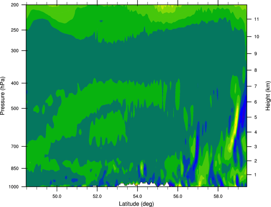Click the 1000 pressure tick label
The image size is (271, 207).
[13, 187]
